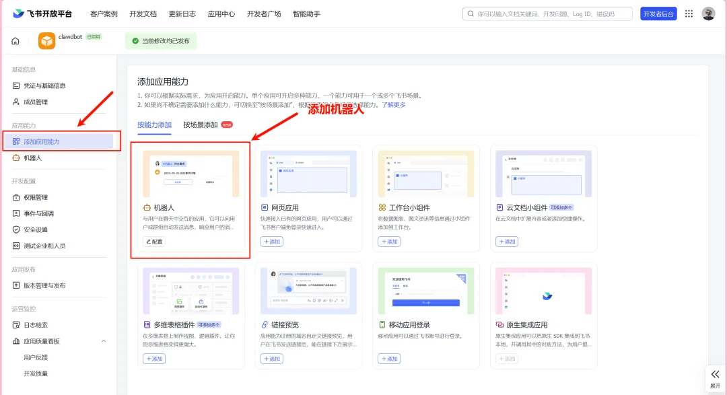727x395 pixels.
Task: Click the 展开 expander at bottom right
Action: click(x=715, y=385)
